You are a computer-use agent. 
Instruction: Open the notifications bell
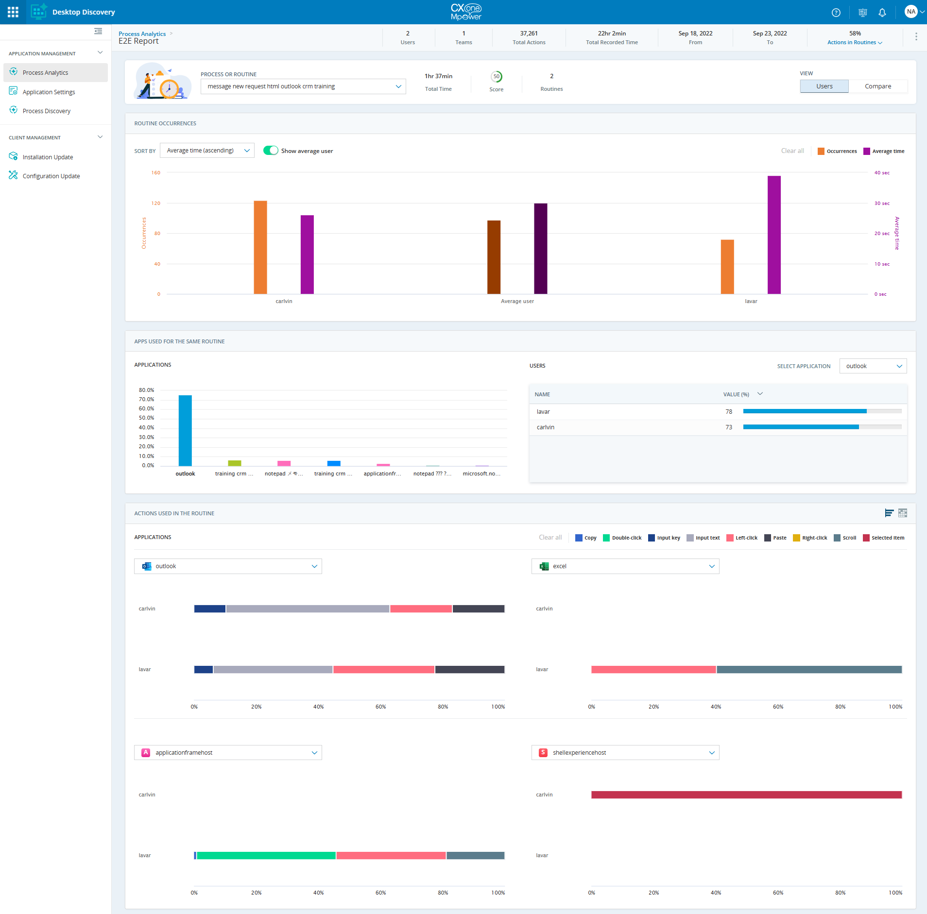pos(882,13)
